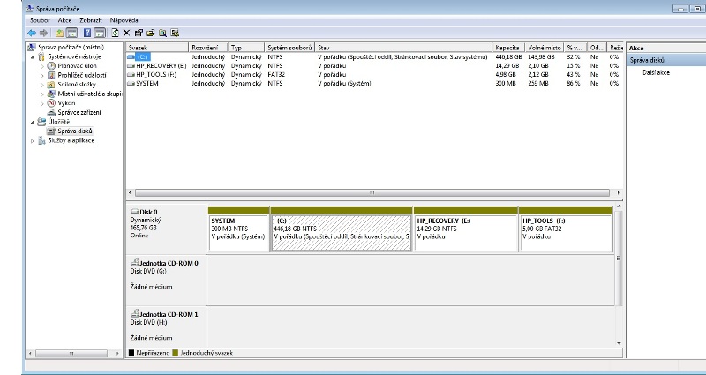
Task: Select the SYSTEM 300 MB partition block
Action: [238, 233]
